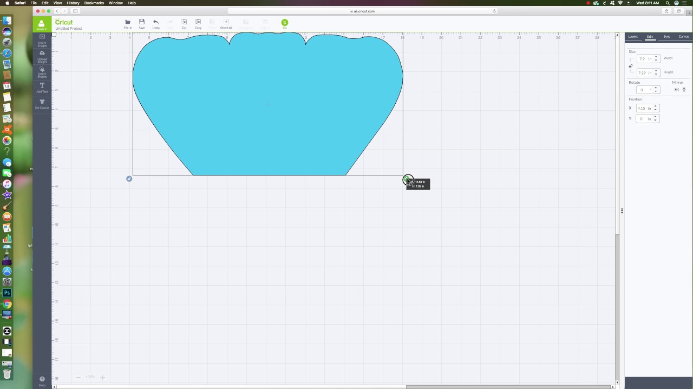Screen dimensions: 693x389
Task: Open the Bookmarks menu in Safari
Action: (94, 3)
